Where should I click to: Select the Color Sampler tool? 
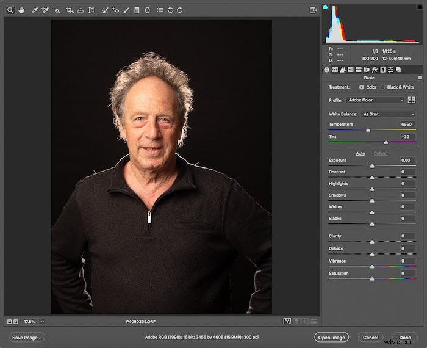pyautogui.click(x=45, y=10)
